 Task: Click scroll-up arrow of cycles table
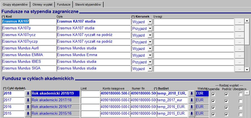pyautogui.click(x=247, y=92)
